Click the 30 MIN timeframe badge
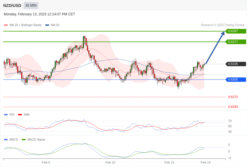 tap(31, 6)
